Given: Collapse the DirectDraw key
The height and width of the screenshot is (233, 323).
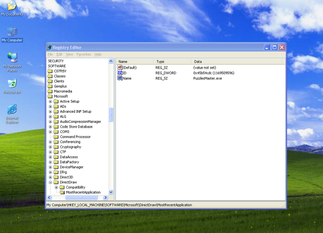Looking at the screenshot, I should [50, 182].
